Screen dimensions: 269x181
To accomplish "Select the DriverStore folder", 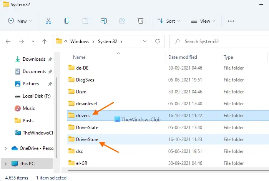I will (87, 139).
